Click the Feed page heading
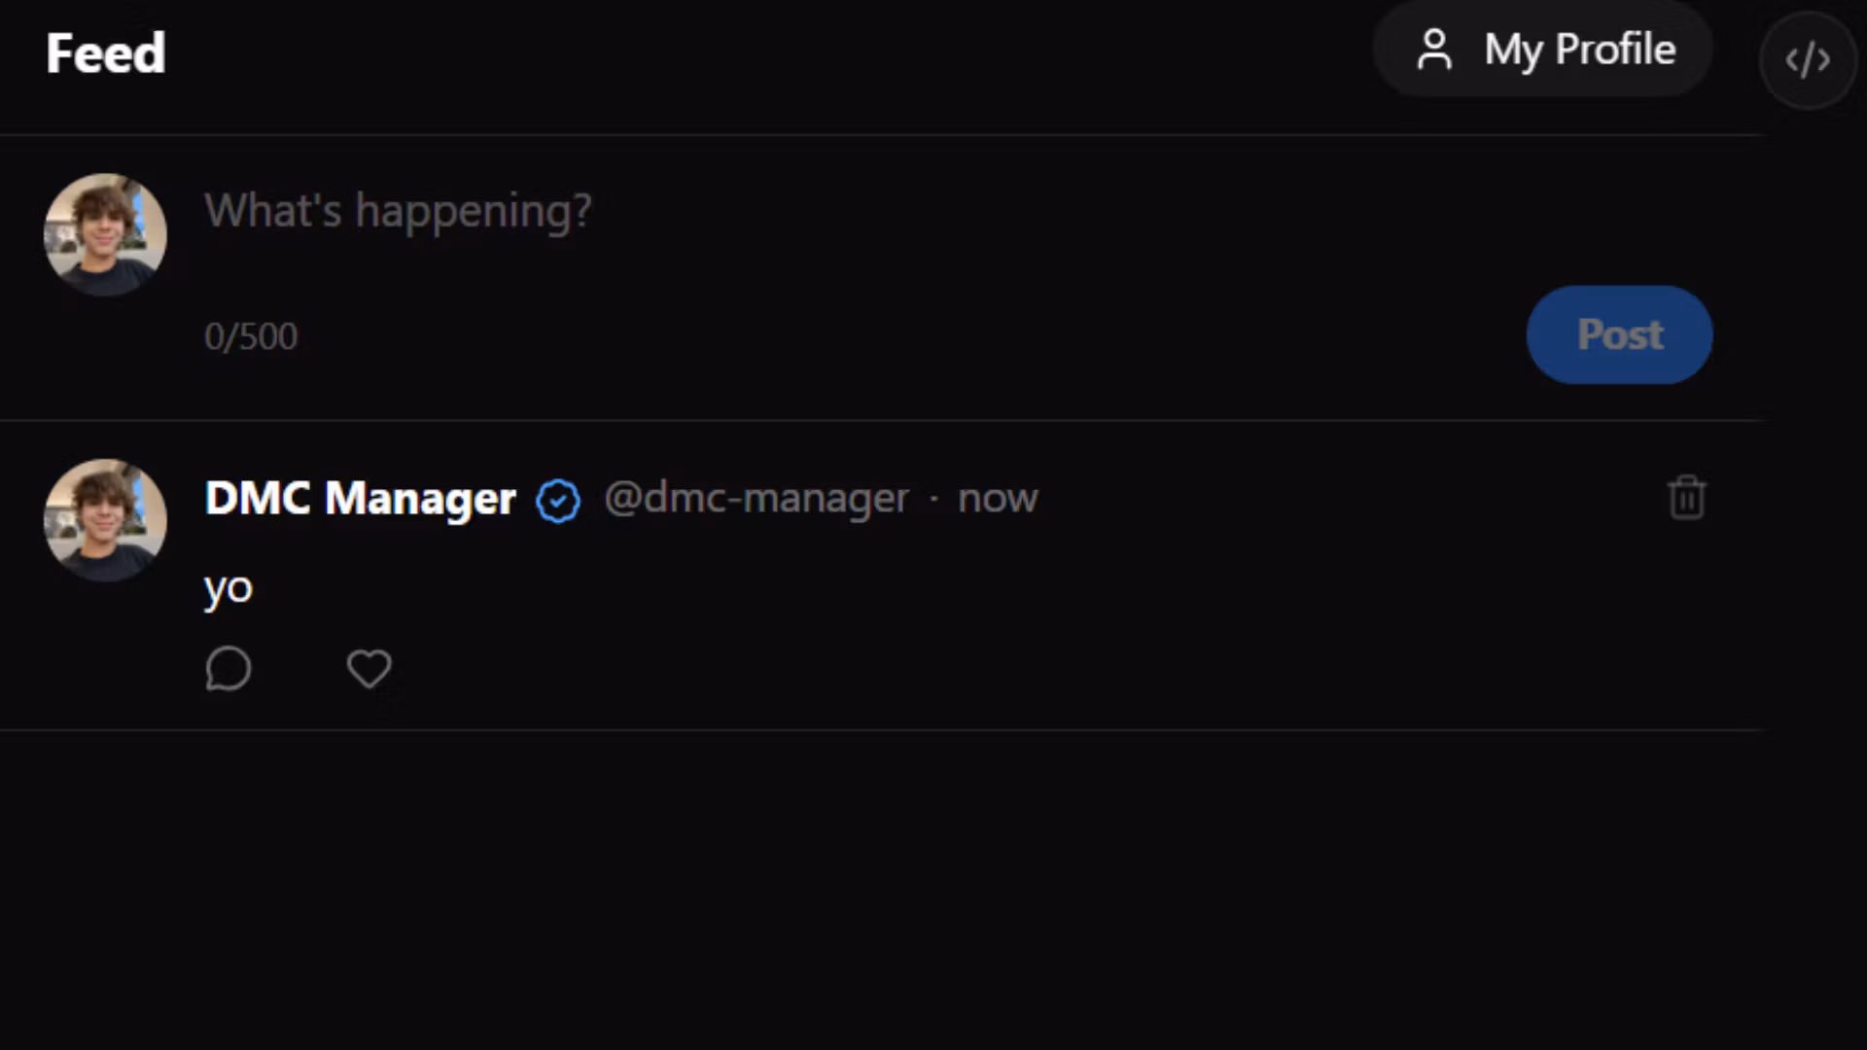 [106, 53]
